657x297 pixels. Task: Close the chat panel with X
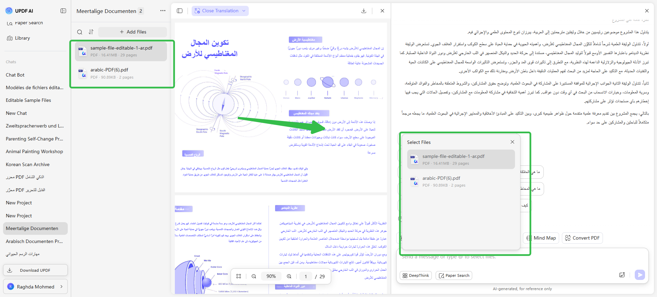tap(647, 11)
